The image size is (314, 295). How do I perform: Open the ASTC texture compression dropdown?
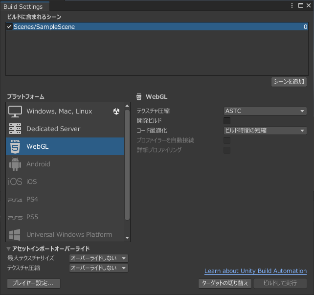point(265,111)
